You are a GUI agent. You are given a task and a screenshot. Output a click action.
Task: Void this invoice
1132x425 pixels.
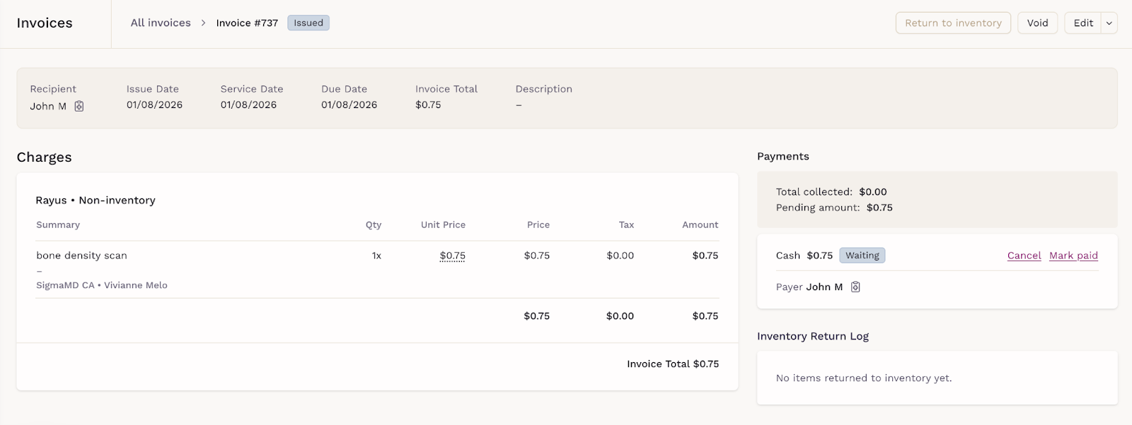pos(1037,23)
